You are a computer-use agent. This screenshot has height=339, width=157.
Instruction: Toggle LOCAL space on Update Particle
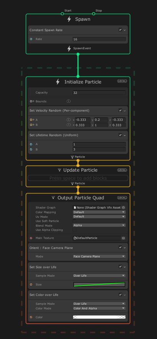coord(122,170)
